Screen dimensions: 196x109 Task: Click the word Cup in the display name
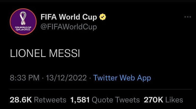click(90, 17)
